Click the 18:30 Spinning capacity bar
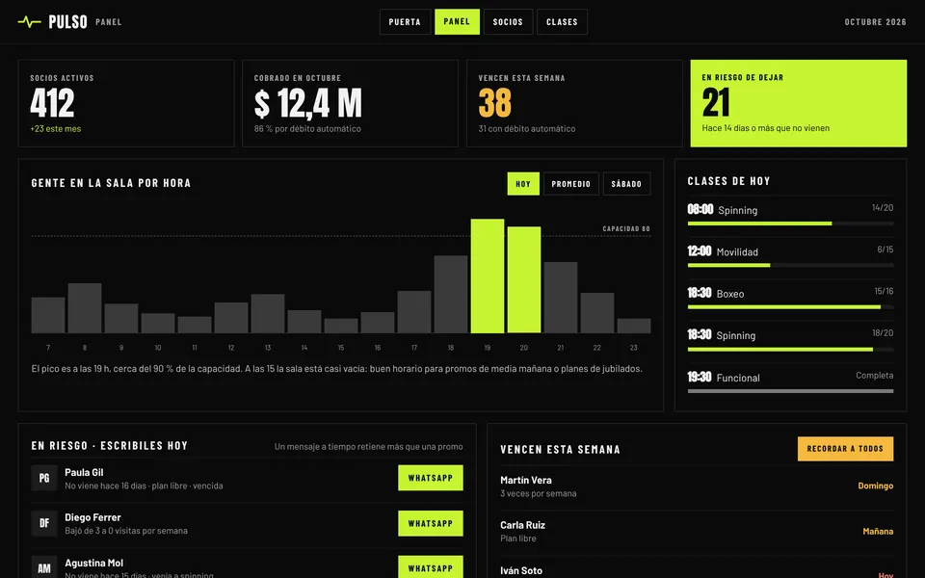The width and height of the screenshot is (925, 578). tap(790, 349)
